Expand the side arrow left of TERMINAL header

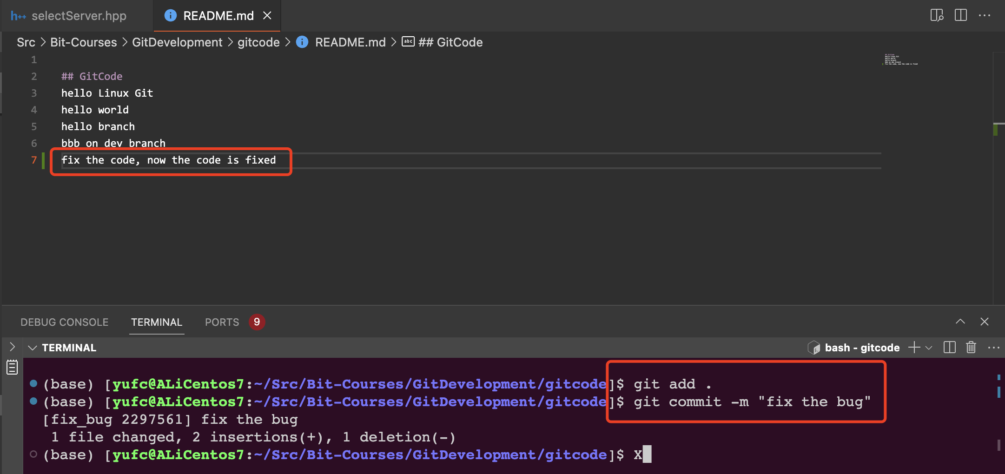tap(12, 347)
